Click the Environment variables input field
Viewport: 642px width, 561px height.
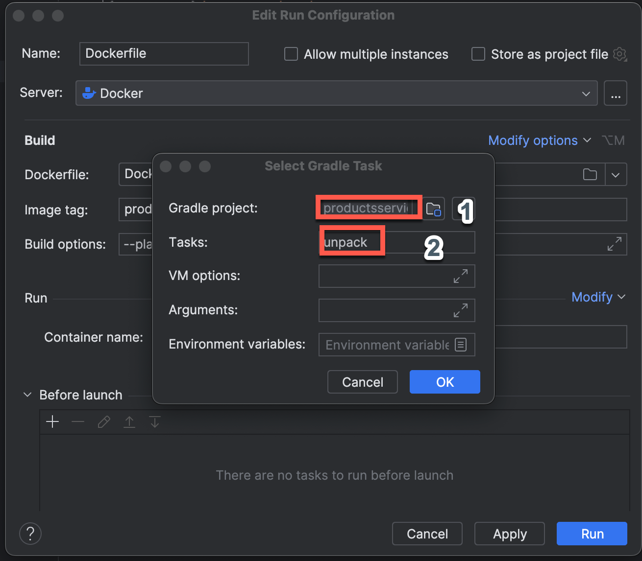coord(397,345)
